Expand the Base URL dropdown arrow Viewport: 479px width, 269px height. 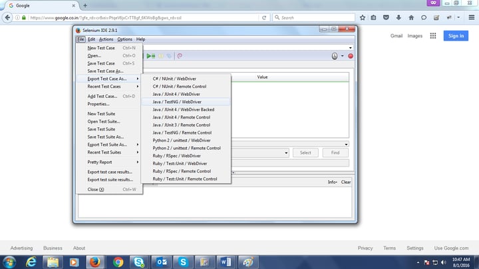point(351,48)
